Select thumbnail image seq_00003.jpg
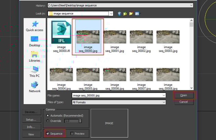This screenshot has width=216, height=140. [168, 42]
